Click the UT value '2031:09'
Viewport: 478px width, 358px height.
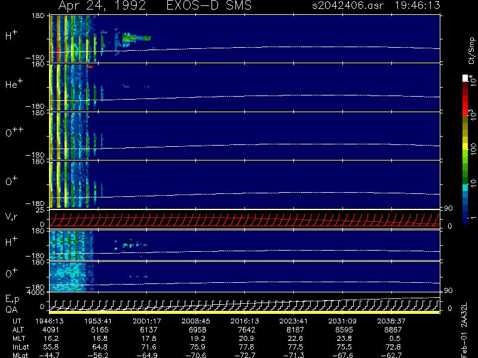pyautogui.click(x=342, y=321)
